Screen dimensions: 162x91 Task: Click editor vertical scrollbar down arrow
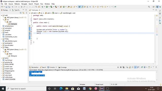[155, 62]
